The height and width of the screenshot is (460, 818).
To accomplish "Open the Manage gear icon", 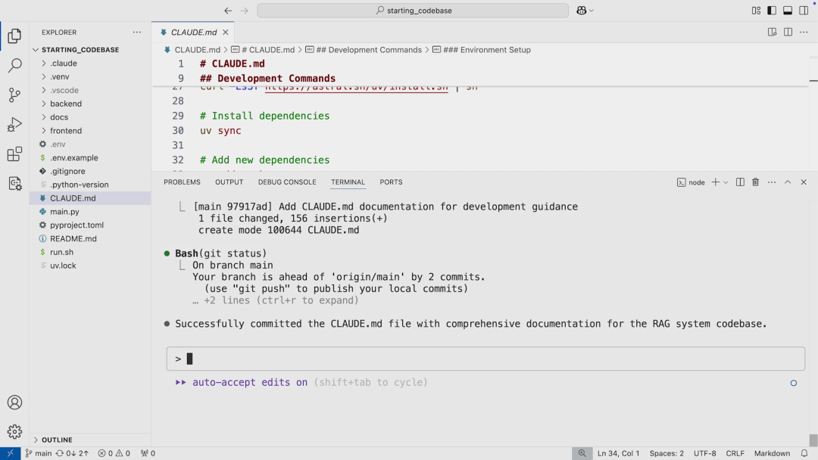I will tap(14, 431).
